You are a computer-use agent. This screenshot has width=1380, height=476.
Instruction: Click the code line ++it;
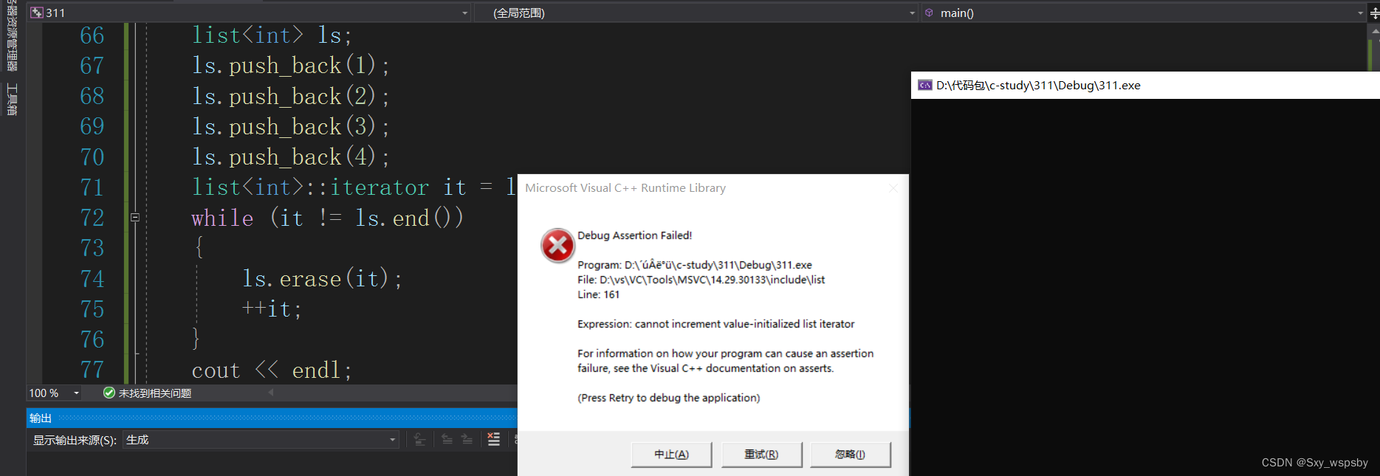[x=272, y=309]
